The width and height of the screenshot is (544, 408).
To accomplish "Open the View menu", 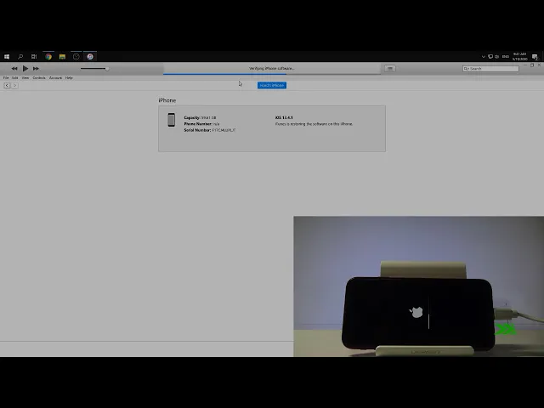I will [x=25, y=78].
